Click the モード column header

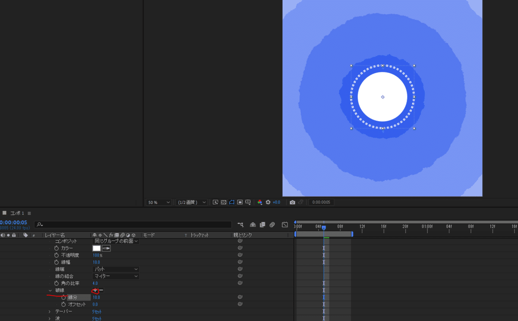(148, 235)
